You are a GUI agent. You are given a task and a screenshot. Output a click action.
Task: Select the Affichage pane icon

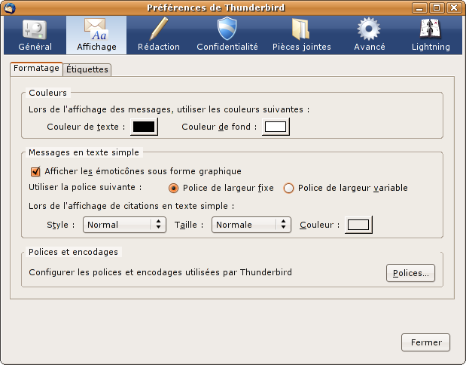point(96,35)
